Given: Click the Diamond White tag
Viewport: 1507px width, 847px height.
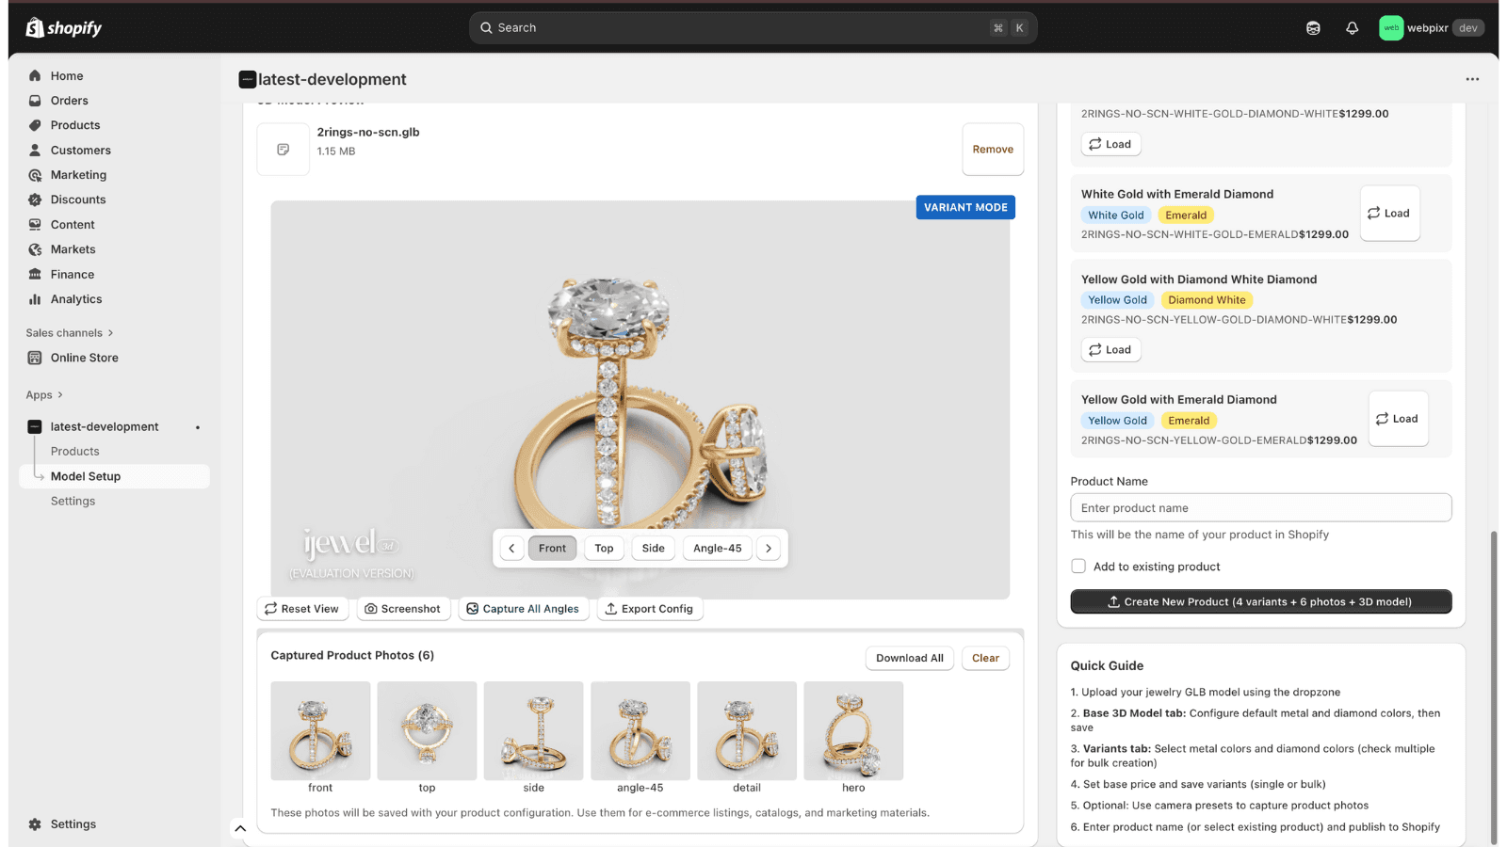Looking at the screenshot, I should 1207,300.
